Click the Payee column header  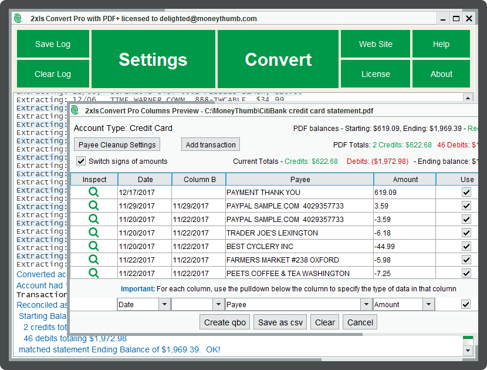pos(299,180)
